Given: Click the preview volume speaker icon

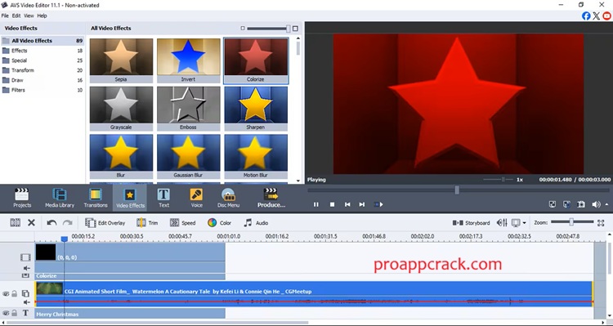Looking at the screenshot, I should click(x=596, y=204).
